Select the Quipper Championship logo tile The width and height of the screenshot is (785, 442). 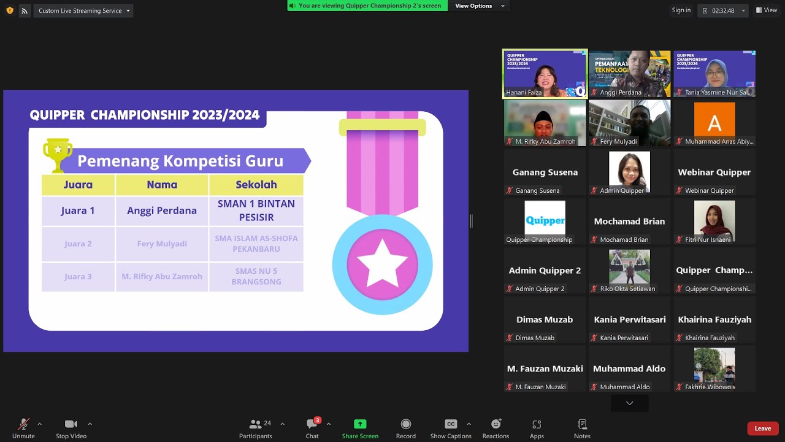545,221
